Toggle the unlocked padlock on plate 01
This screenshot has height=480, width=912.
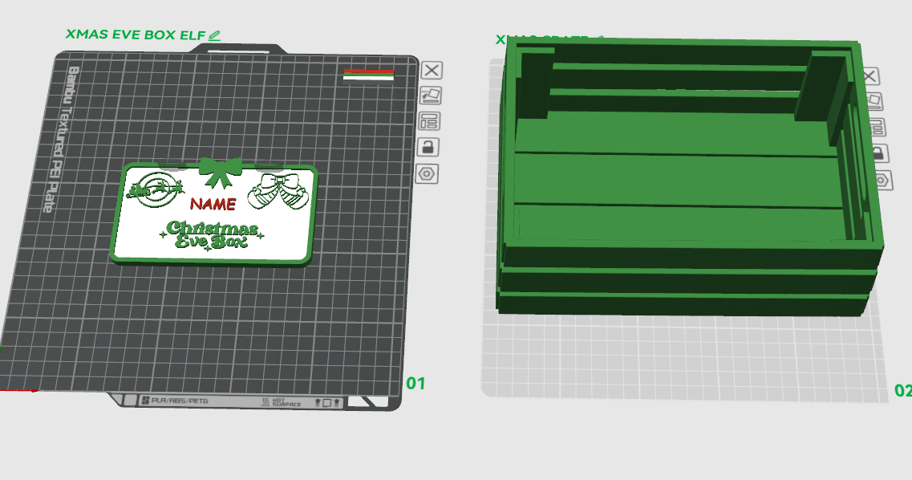(428, 147)
